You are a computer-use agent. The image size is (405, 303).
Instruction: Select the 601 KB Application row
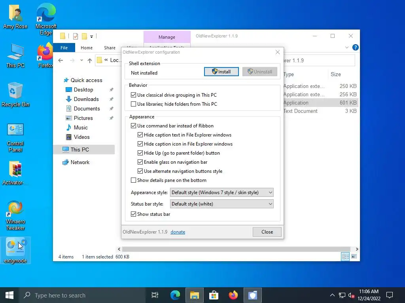point(320,103)
